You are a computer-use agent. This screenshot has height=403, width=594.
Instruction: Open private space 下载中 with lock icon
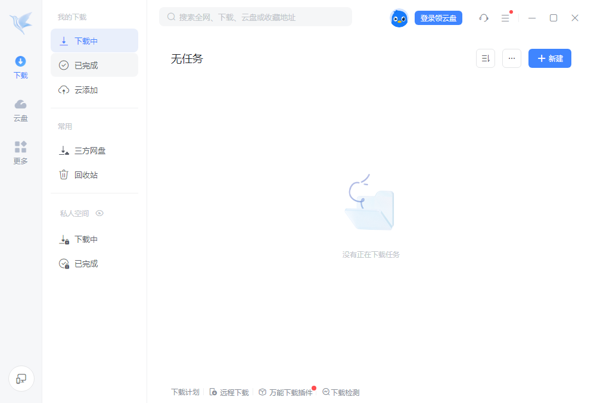pos(94,239)
